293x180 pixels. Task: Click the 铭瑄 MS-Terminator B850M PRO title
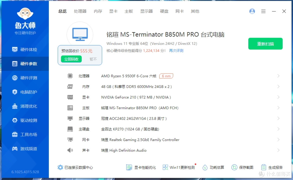click(x=165, y=34)
